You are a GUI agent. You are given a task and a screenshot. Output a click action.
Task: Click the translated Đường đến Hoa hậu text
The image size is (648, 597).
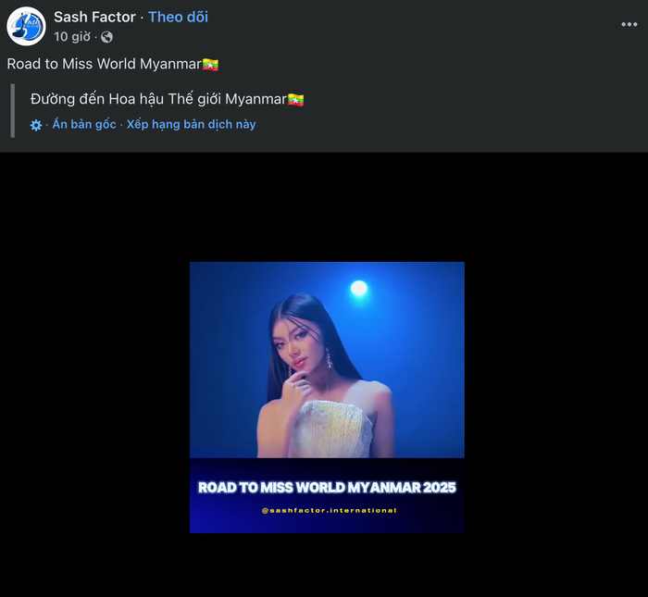pos(157,99)
